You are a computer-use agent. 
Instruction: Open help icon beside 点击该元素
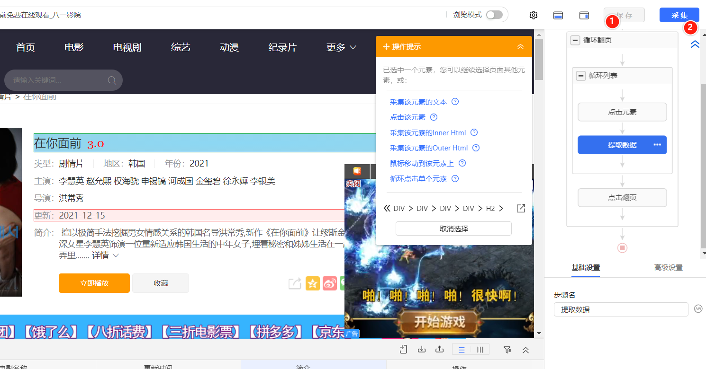pyautogui.click(x=434, y=117)
